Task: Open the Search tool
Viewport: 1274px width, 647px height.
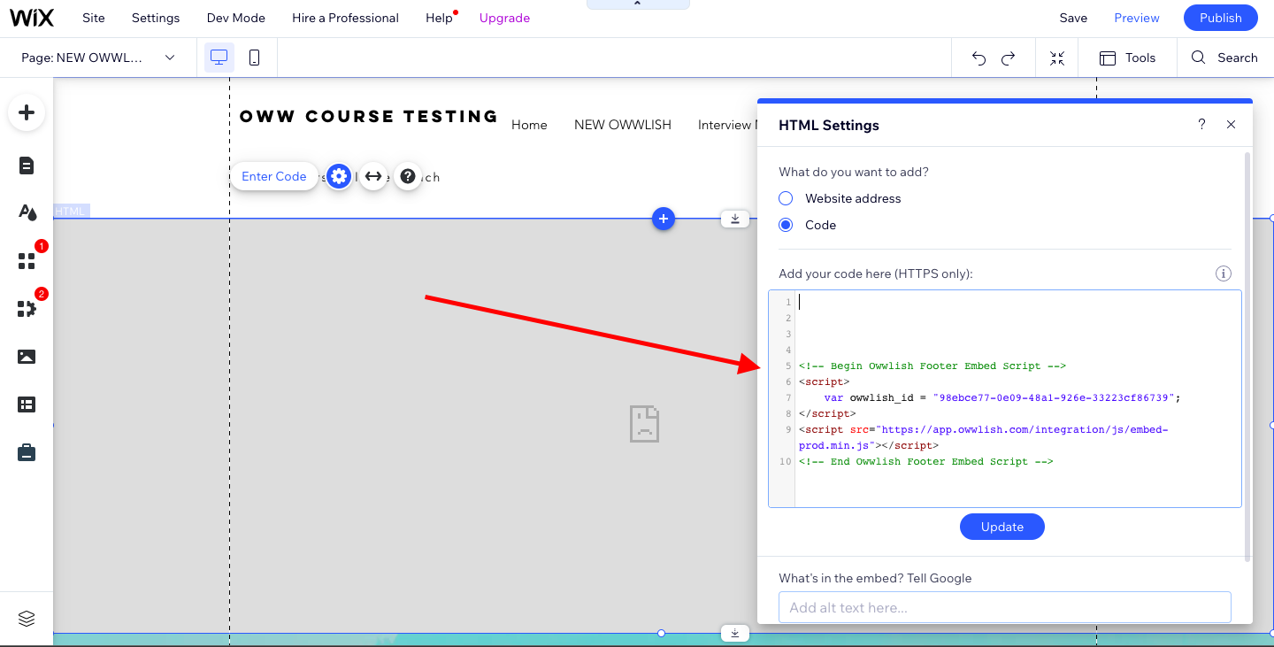Action: point(1224,58)
